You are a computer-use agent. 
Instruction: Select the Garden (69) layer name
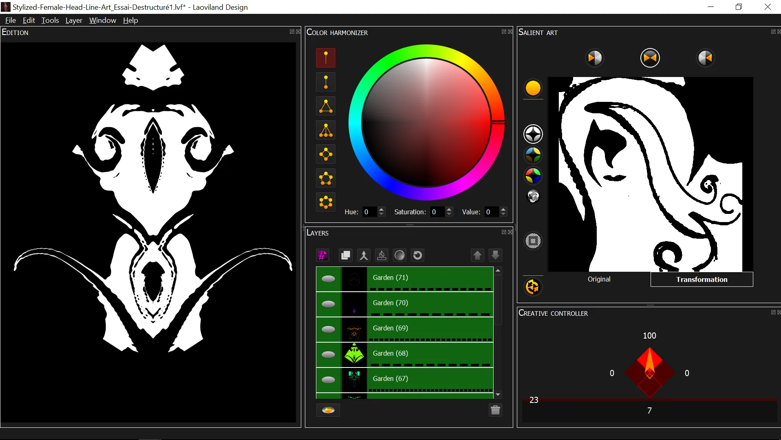(390, 328)
